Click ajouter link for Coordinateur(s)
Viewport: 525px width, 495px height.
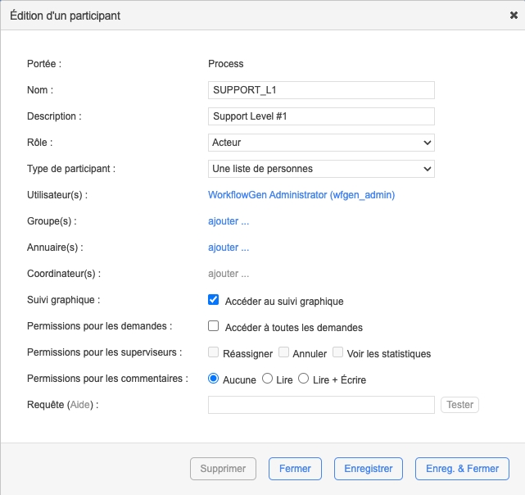coord(229,274)
